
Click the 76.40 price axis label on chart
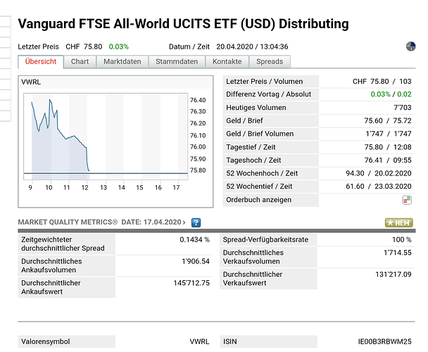click(198, 100)
